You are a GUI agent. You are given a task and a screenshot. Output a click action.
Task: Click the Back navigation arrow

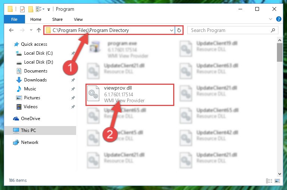tap(11, 30)
